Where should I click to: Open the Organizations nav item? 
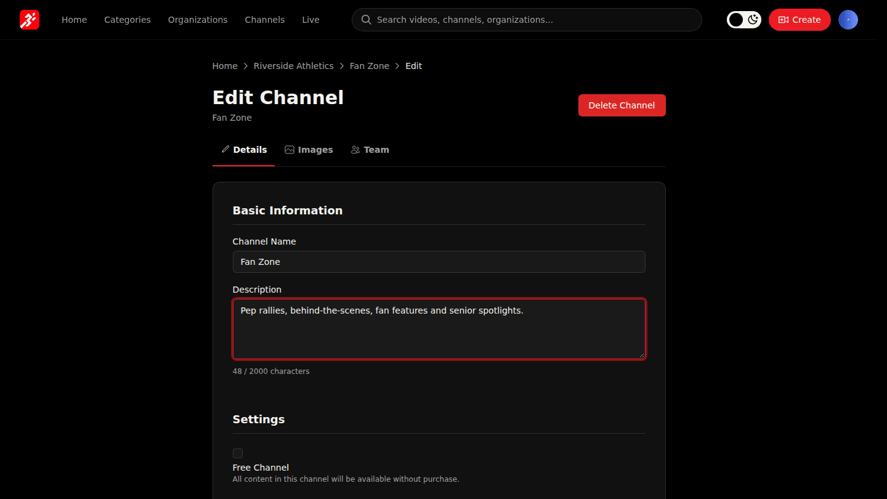click(x=198, y=20)
